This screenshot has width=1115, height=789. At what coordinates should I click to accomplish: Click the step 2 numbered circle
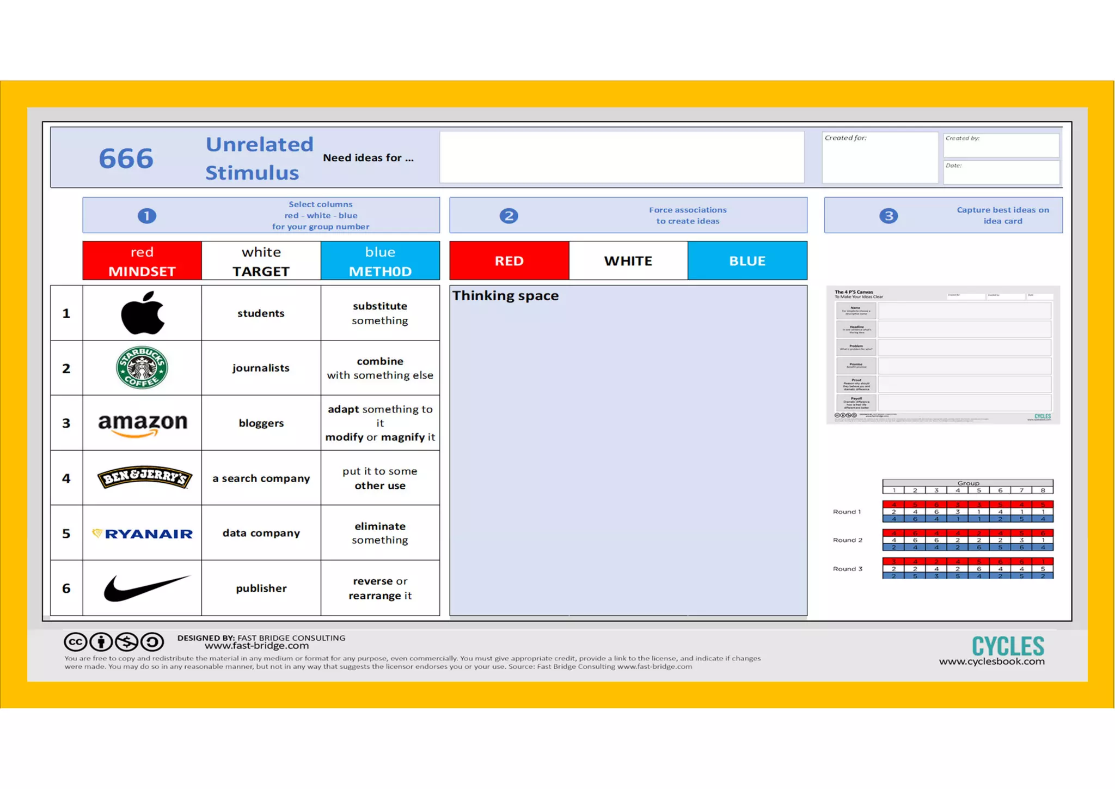pyautogui.click(x=509, y=216)
